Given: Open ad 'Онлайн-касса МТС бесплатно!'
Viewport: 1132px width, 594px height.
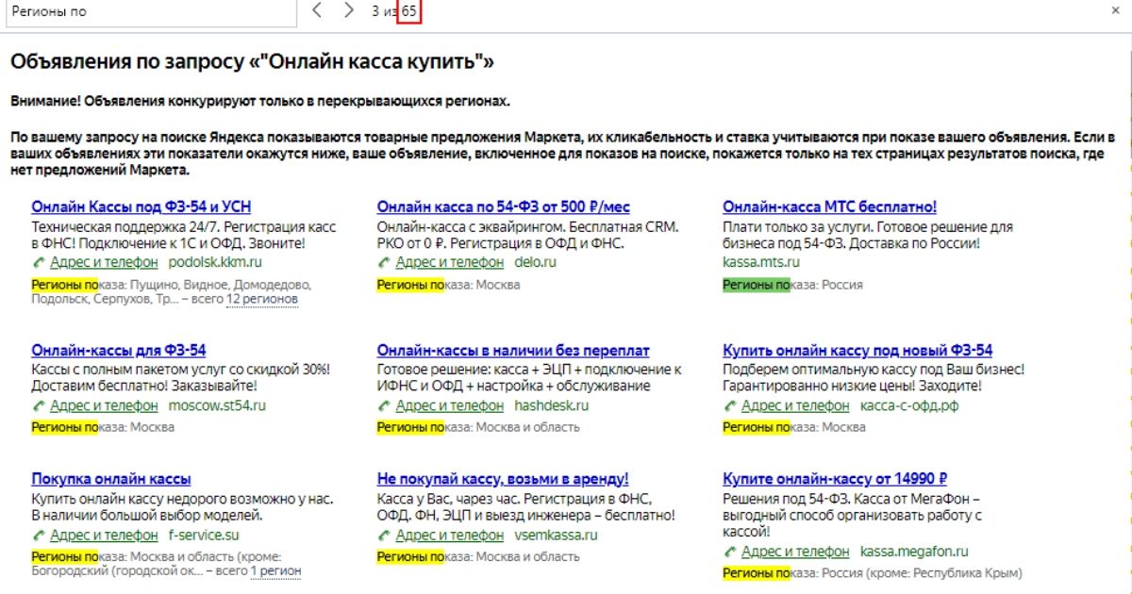Looking at the screenshot, I should 829,207.
